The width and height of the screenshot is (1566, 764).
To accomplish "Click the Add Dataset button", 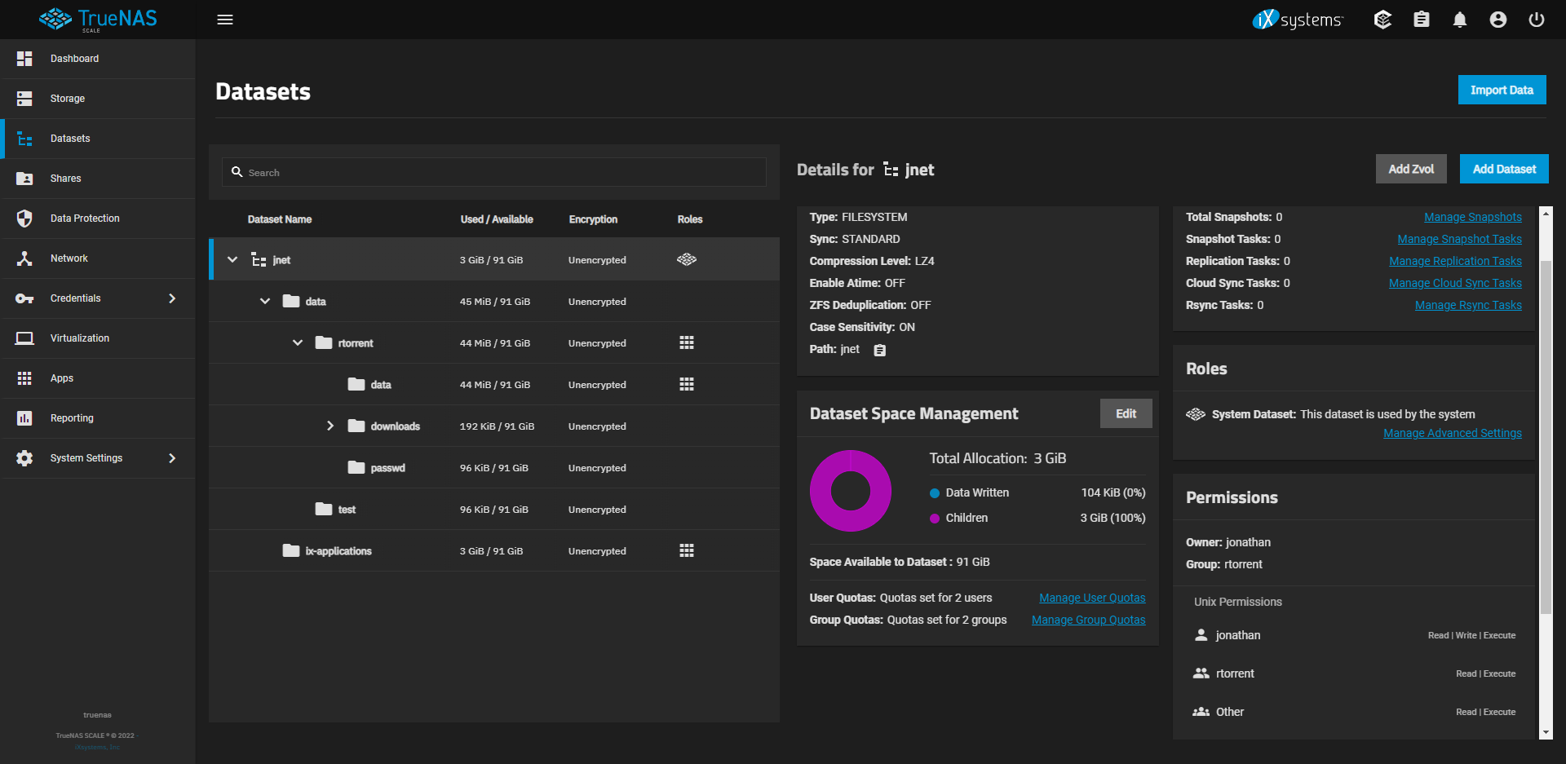I will click(1503, 170).
